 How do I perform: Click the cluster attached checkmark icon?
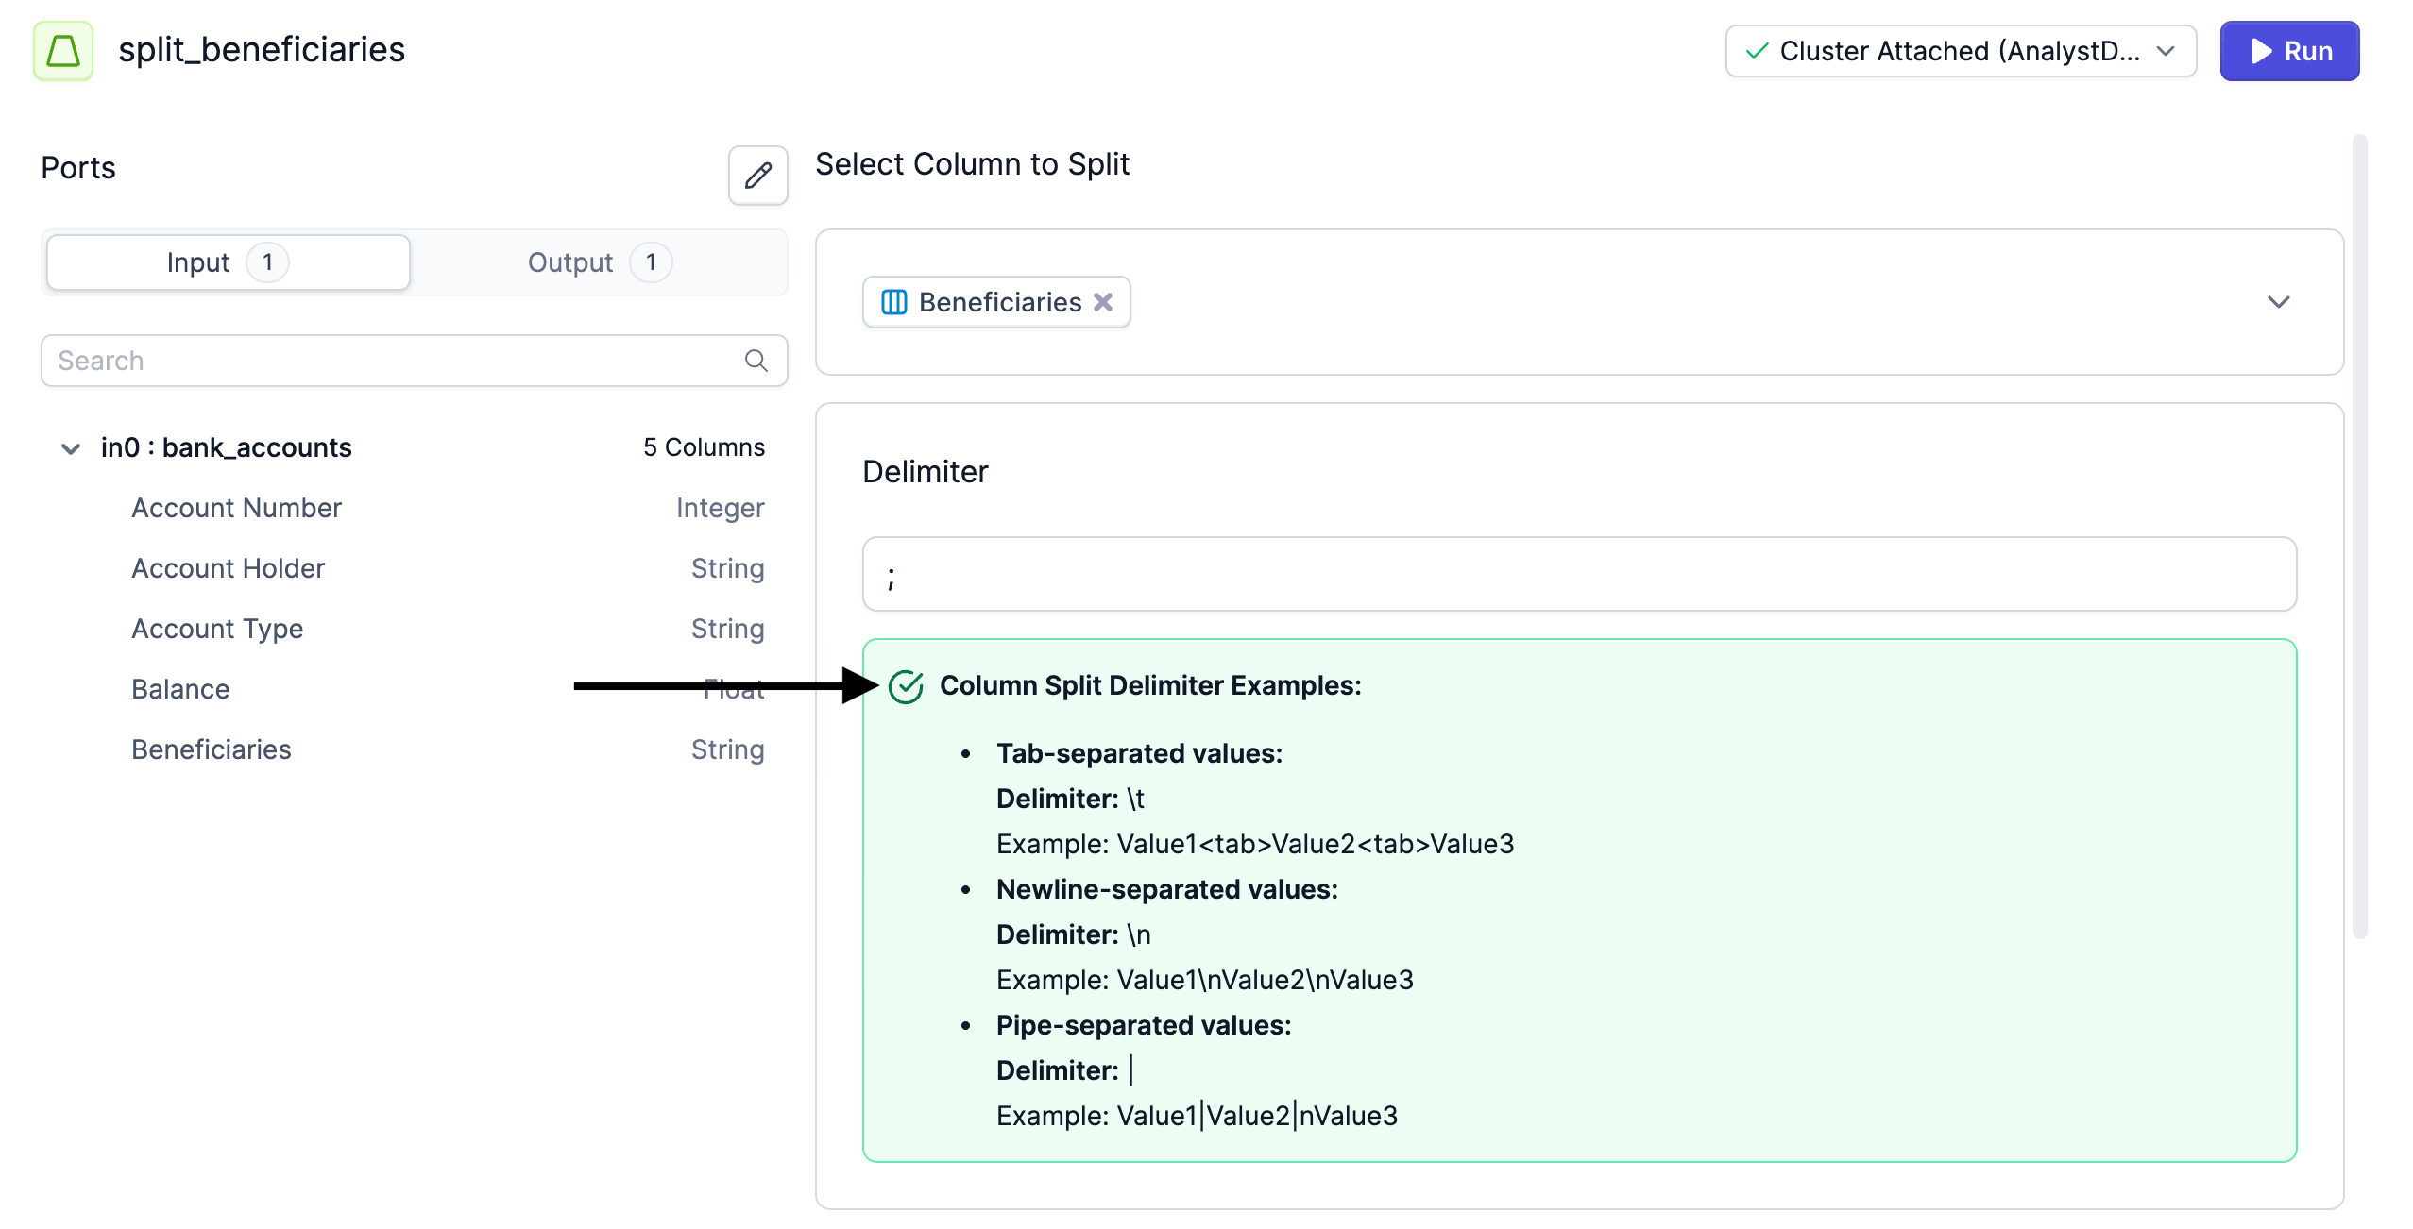1757,51
